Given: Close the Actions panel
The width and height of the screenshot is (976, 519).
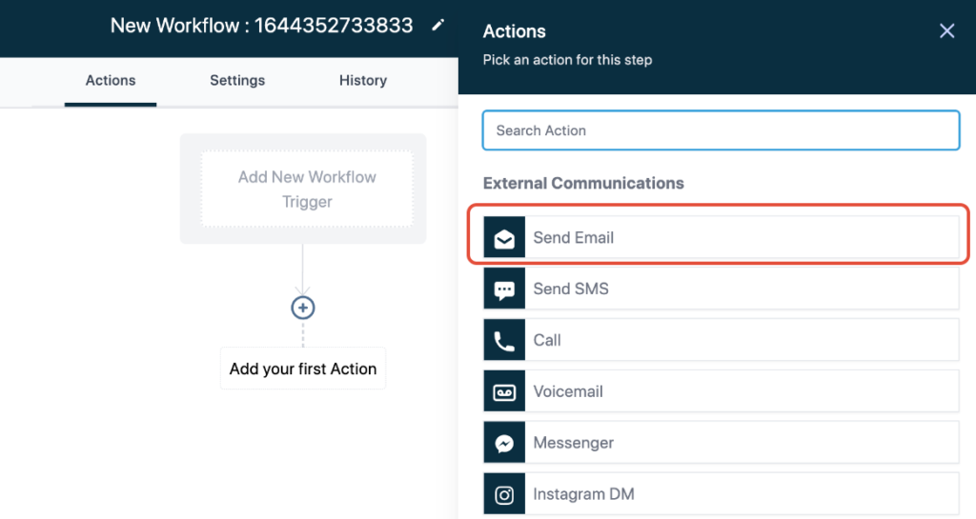Looking at the screenshot, I should click(946, 31).
